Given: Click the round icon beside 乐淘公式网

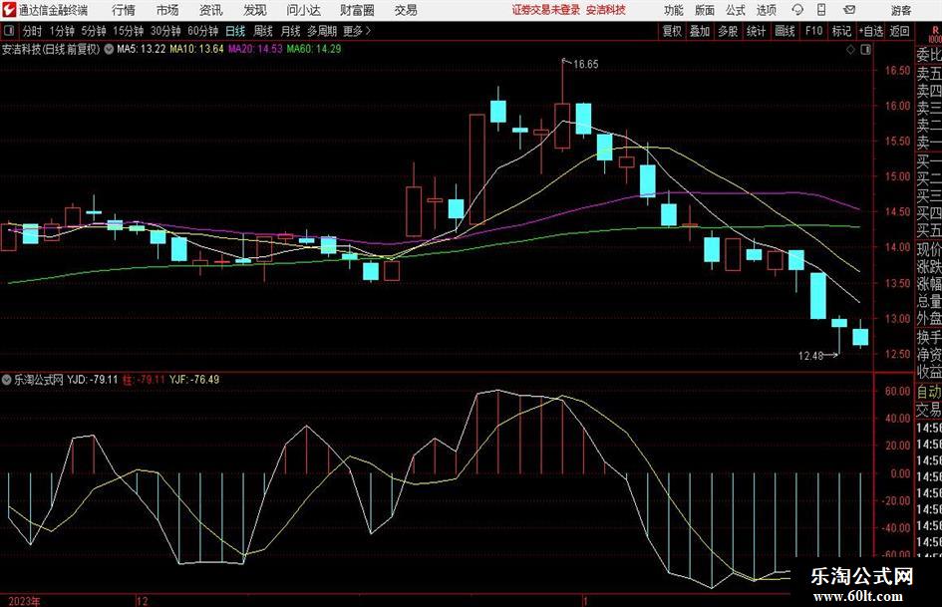Looking at the screenshot, I should point(7,380).
